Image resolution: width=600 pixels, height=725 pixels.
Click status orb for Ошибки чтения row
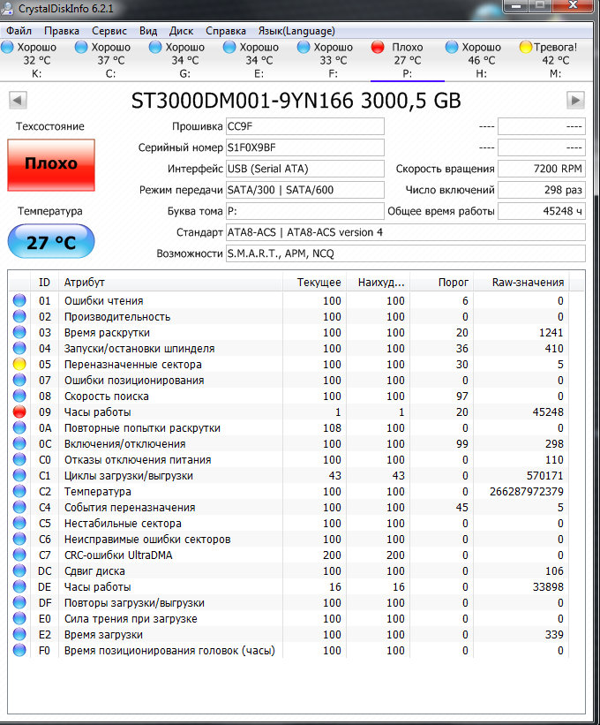tap(19, 300)
